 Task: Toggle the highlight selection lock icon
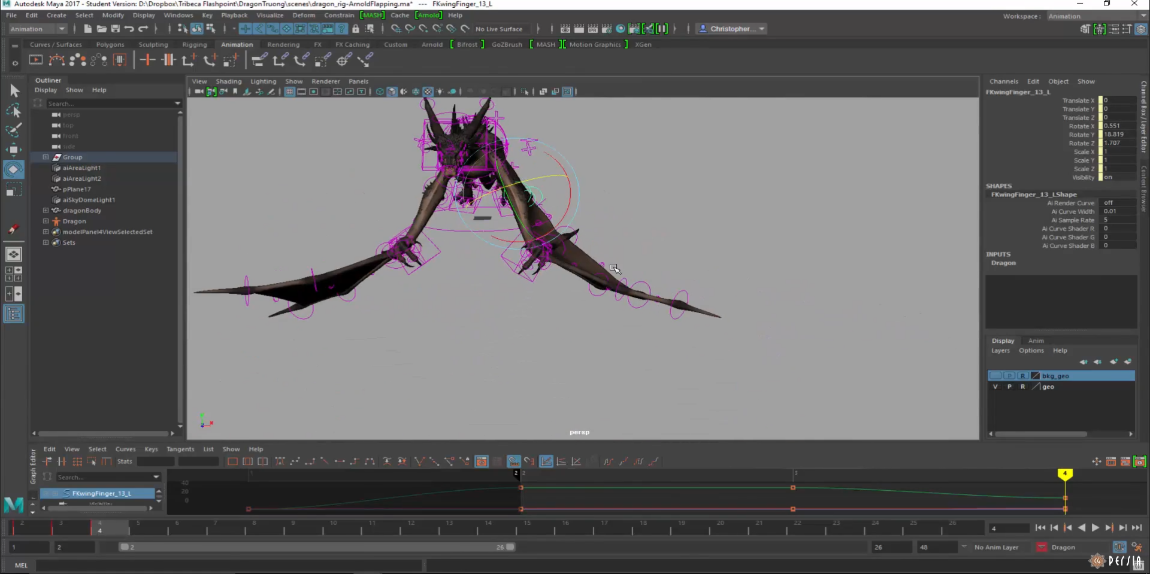click(x=356, y=29)
